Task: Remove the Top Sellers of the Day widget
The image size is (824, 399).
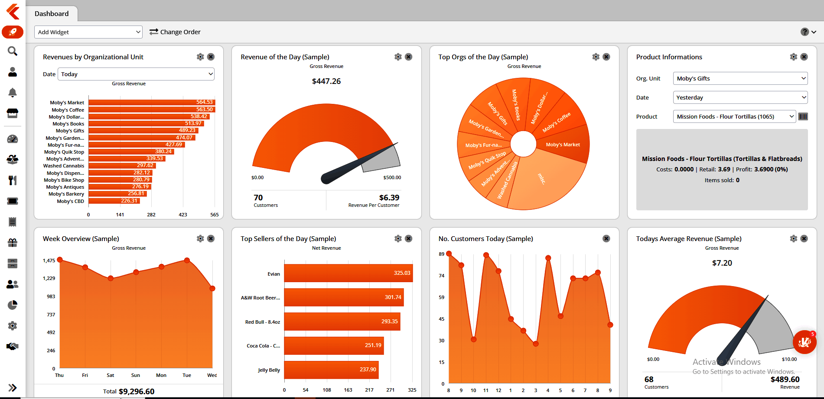Action: [x=408, y=238]
